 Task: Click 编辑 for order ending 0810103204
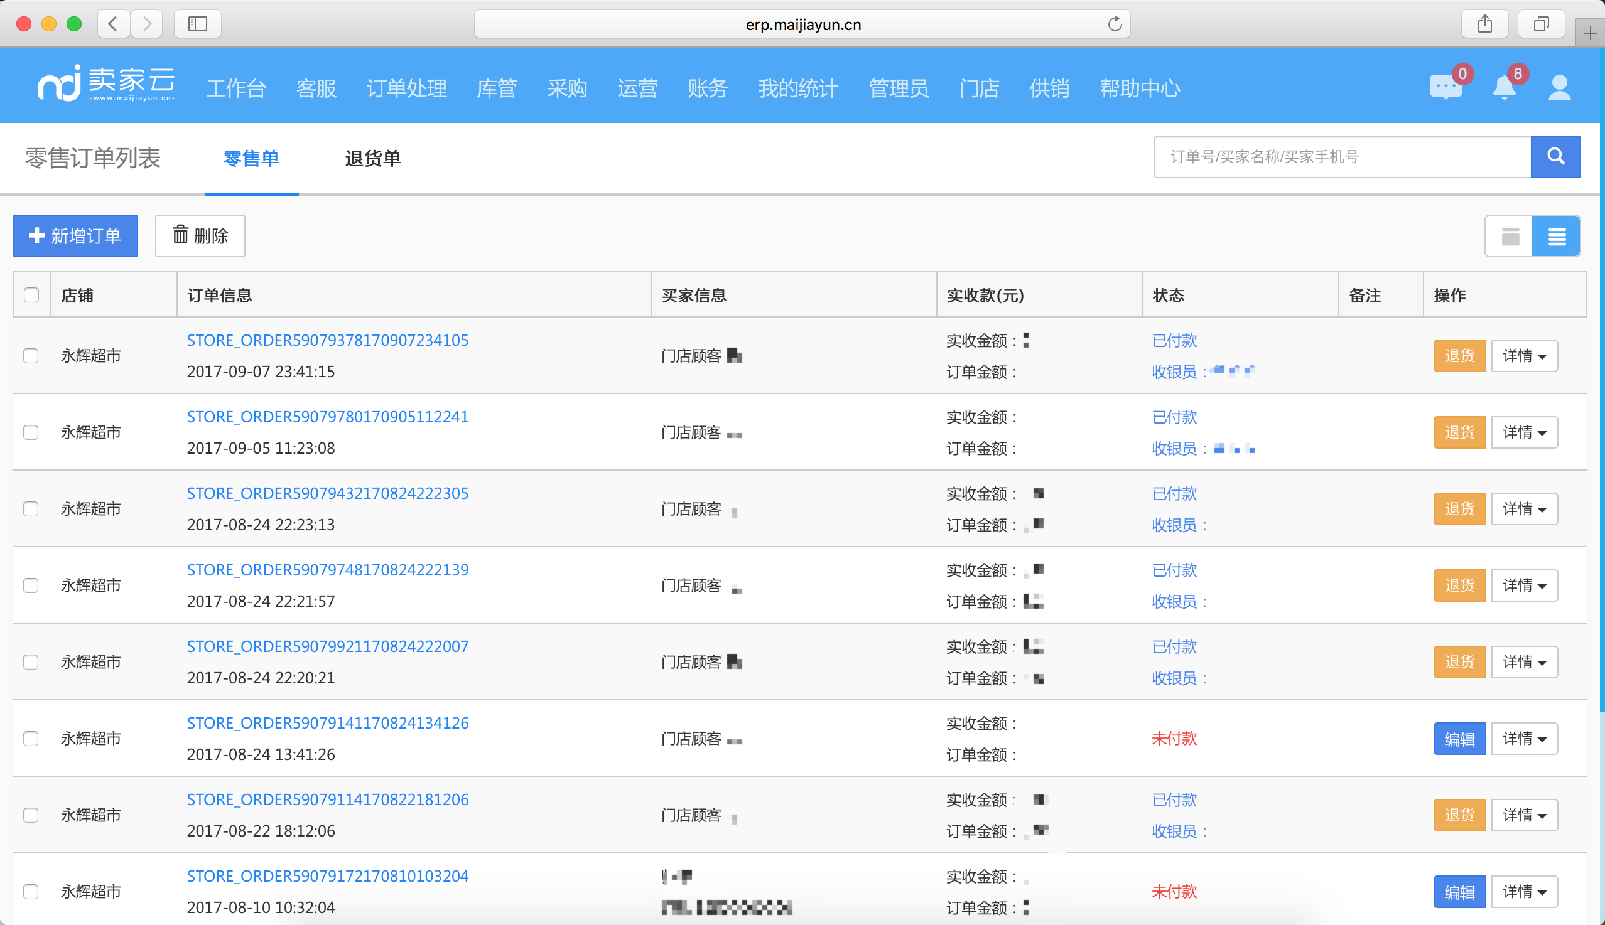pyautogui.click(x=1459, y=891)
